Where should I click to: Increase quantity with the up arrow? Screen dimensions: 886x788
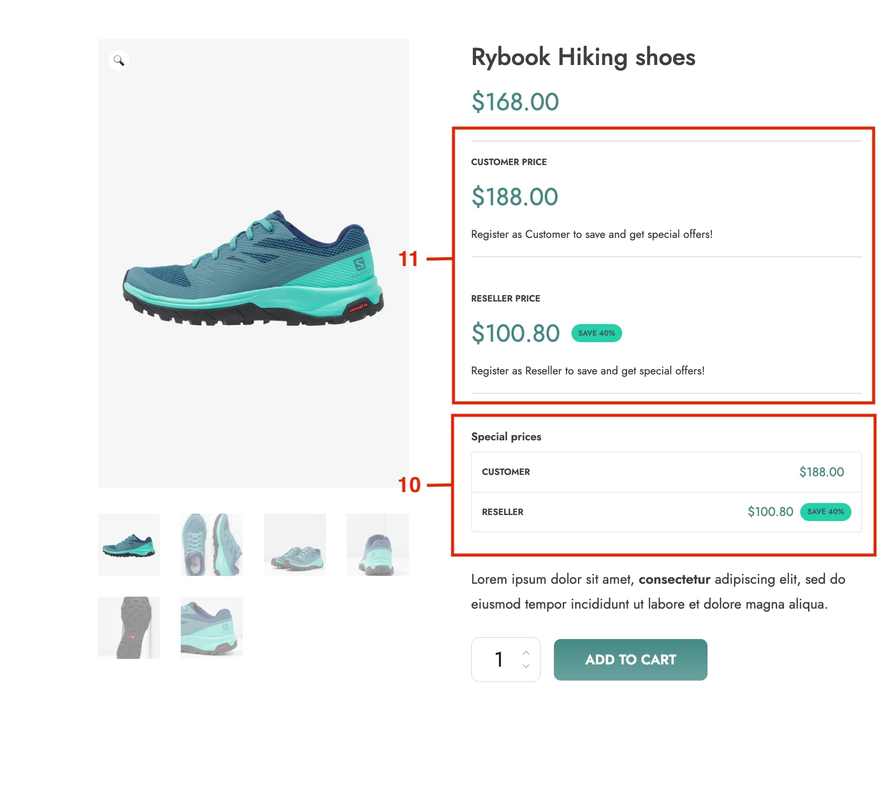(x=526, y=653)
